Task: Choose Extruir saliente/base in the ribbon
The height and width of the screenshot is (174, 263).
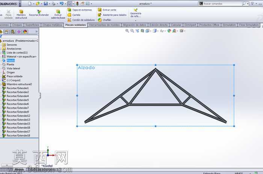Action: click(58, 14)
